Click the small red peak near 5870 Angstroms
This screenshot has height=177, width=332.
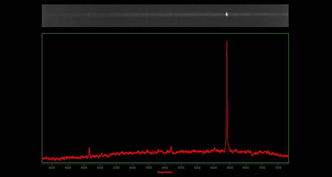(171, 147)
